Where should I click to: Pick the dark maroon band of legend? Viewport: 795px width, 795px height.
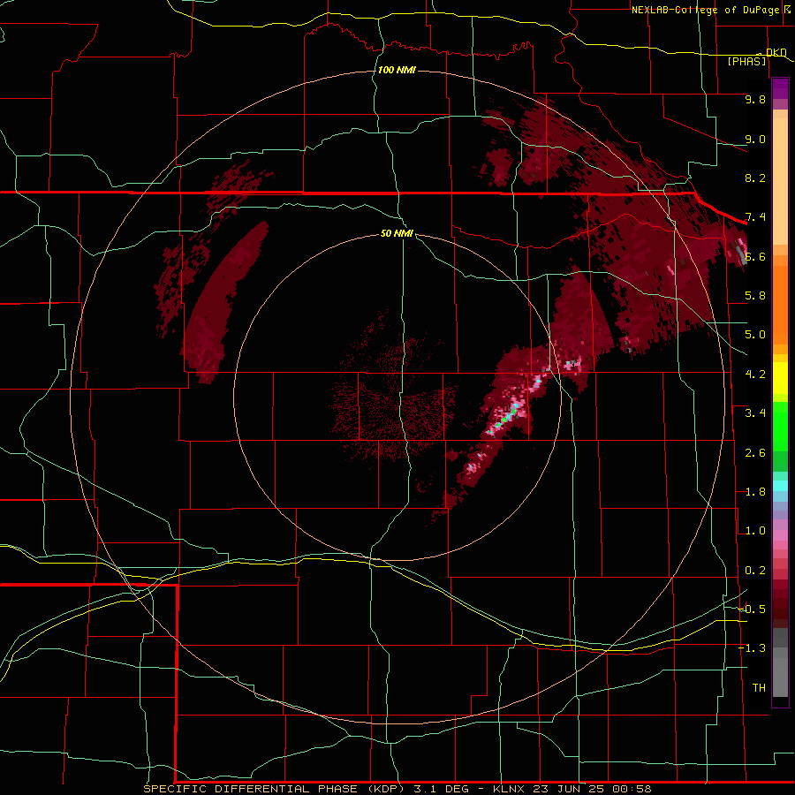[780, 603]
